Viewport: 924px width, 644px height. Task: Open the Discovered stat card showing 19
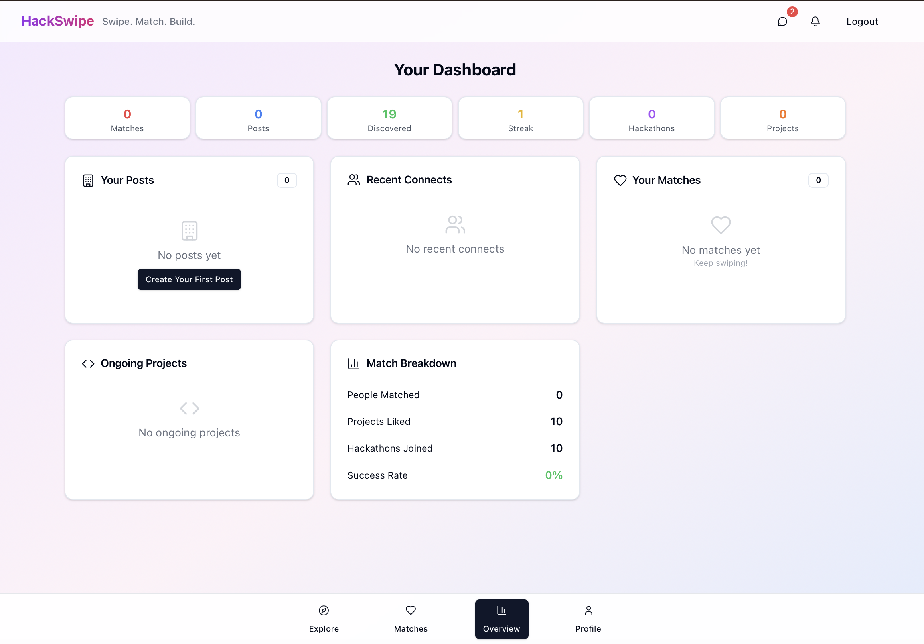(x=389, y=118)
